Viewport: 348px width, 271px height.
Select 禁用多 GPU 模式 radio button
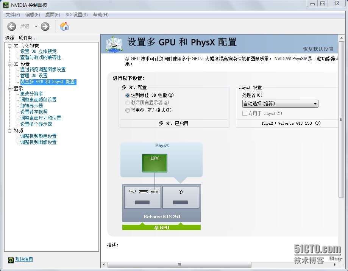click(x=127, y=110)
